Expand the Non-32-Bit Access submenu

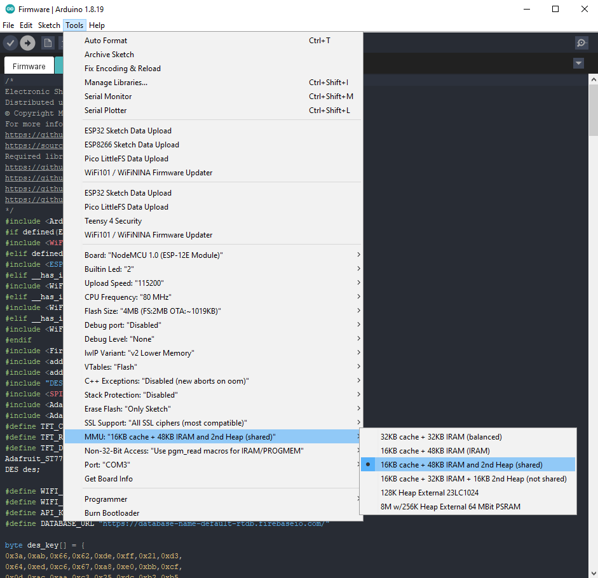pos(213,451)
